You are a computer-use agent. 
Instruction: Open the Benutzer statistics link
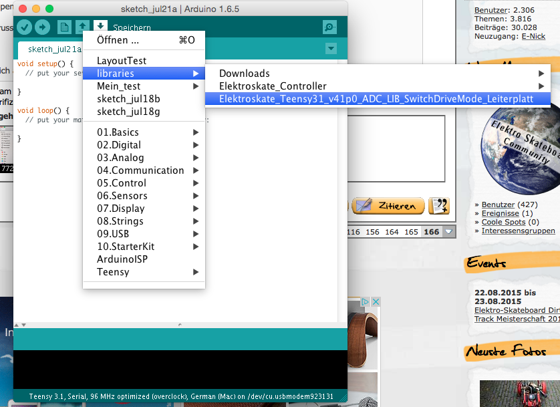tap(491, 10)
